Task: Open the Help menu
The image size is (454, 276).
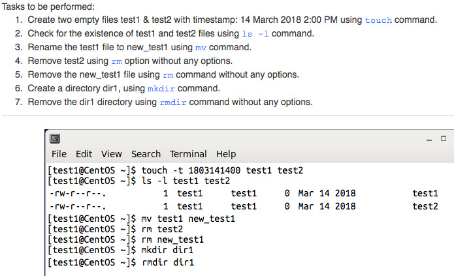Action: 226,154
